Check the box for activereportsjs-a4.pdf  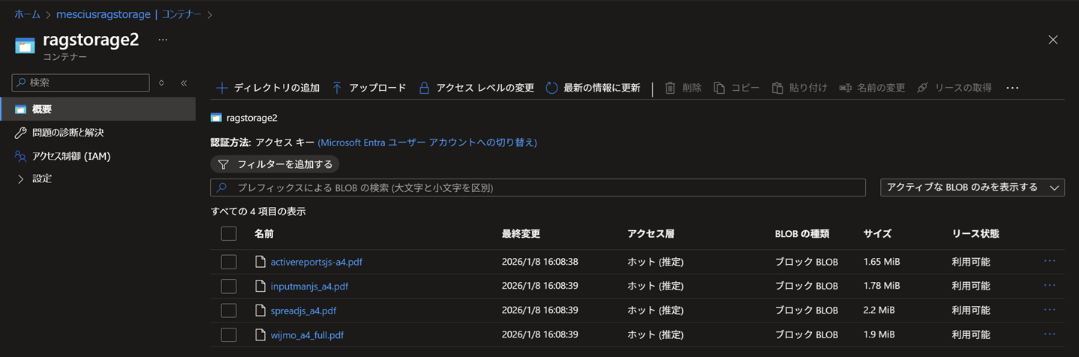point(229,262)
